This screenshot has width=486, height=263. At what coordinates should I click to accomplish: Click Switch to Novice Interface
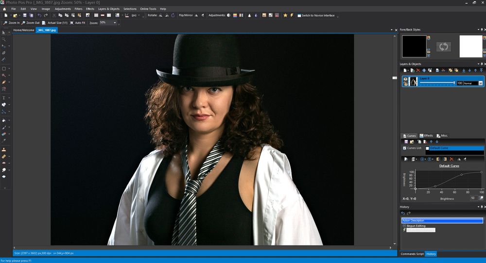316,16
